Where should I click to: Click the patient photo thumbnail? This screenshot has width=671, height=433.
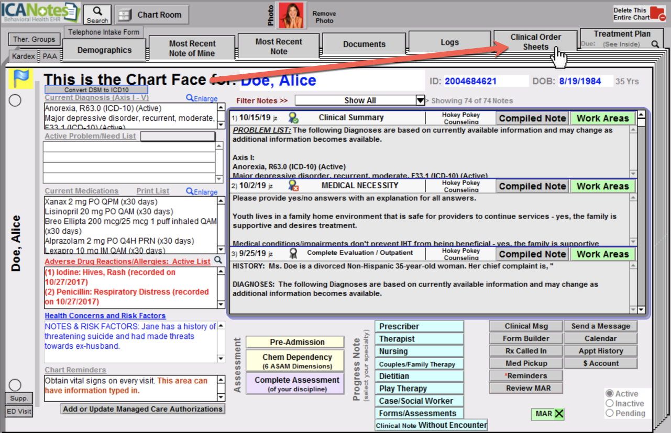pyautogui.click(x=292, y=15)
